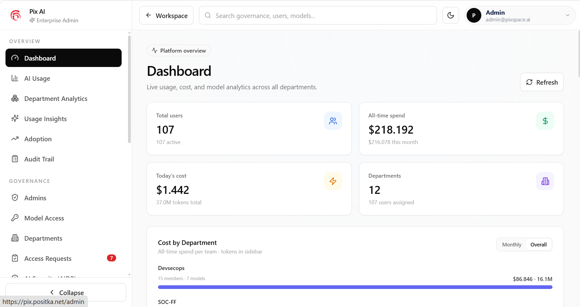Open the Adoption section
Screen dimensions: 580x307
click(64, 139)
